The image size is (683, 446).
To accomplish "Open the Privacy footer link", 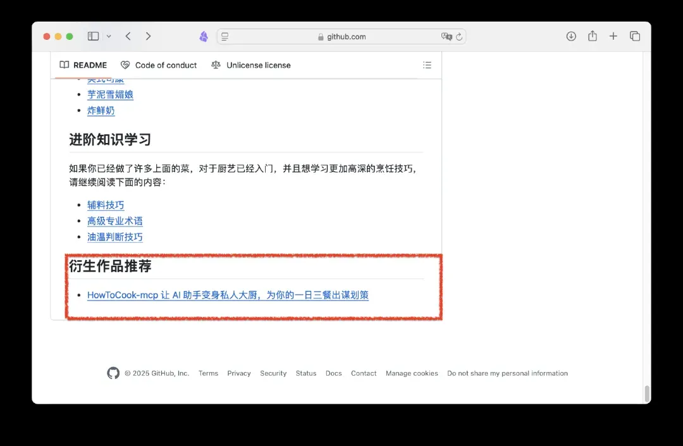I will [x=238, y=373].
